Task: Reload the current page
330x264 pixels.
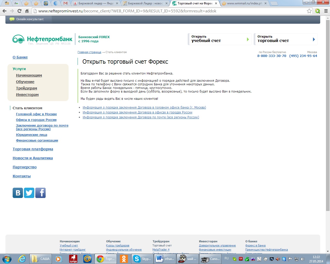Action: tap(19, 11)
